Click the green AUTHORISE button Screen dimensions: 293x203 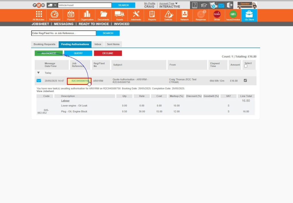pyautogui.click(x=49, y=53)
